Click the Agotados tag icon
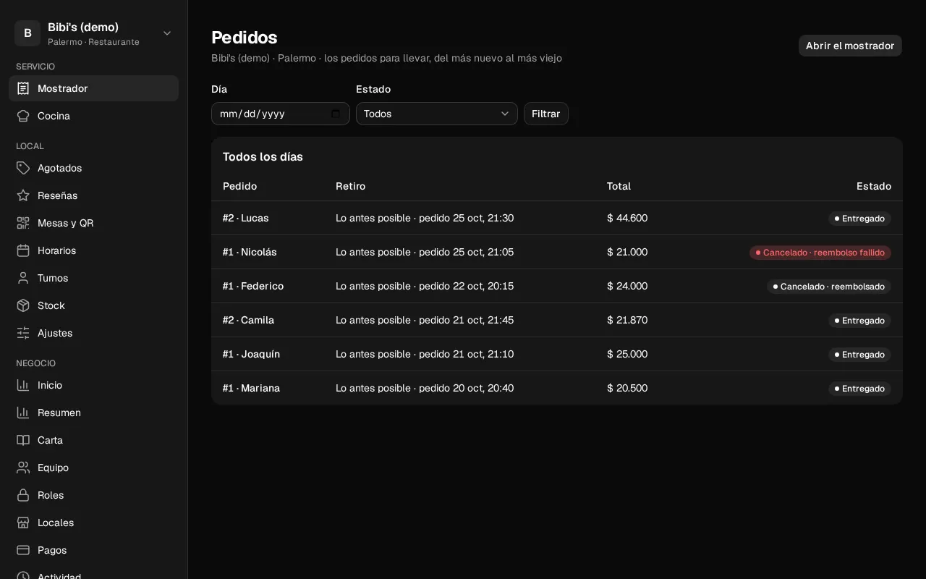Screen dimensions: 926x579 (23, 168)
